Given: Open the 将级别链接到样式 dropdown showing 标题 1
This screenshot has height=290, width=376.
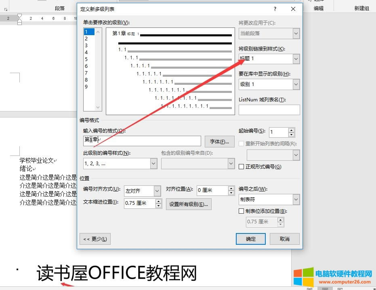Looking at the screenshot, I should 296,59.
